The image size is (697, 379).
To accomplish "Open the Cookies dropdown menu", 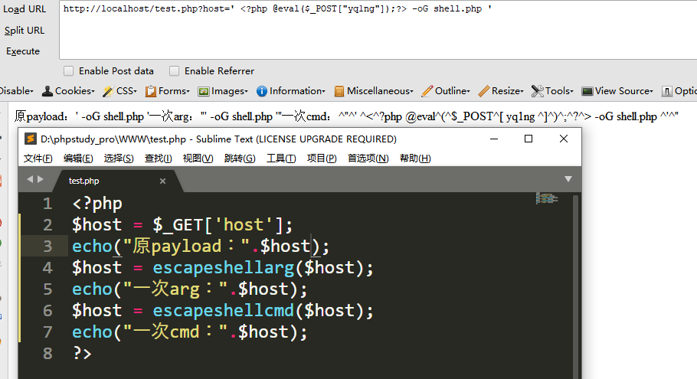I will pos(74,91).
